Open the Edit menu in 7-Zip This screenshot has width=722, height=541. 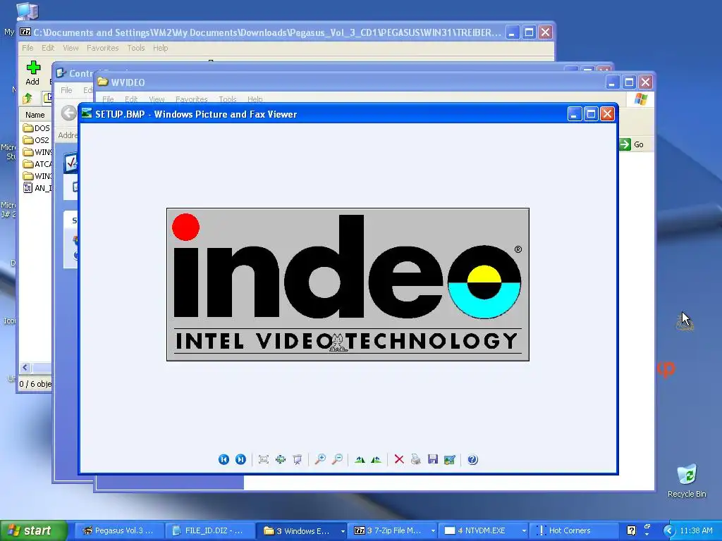(48, 48)
